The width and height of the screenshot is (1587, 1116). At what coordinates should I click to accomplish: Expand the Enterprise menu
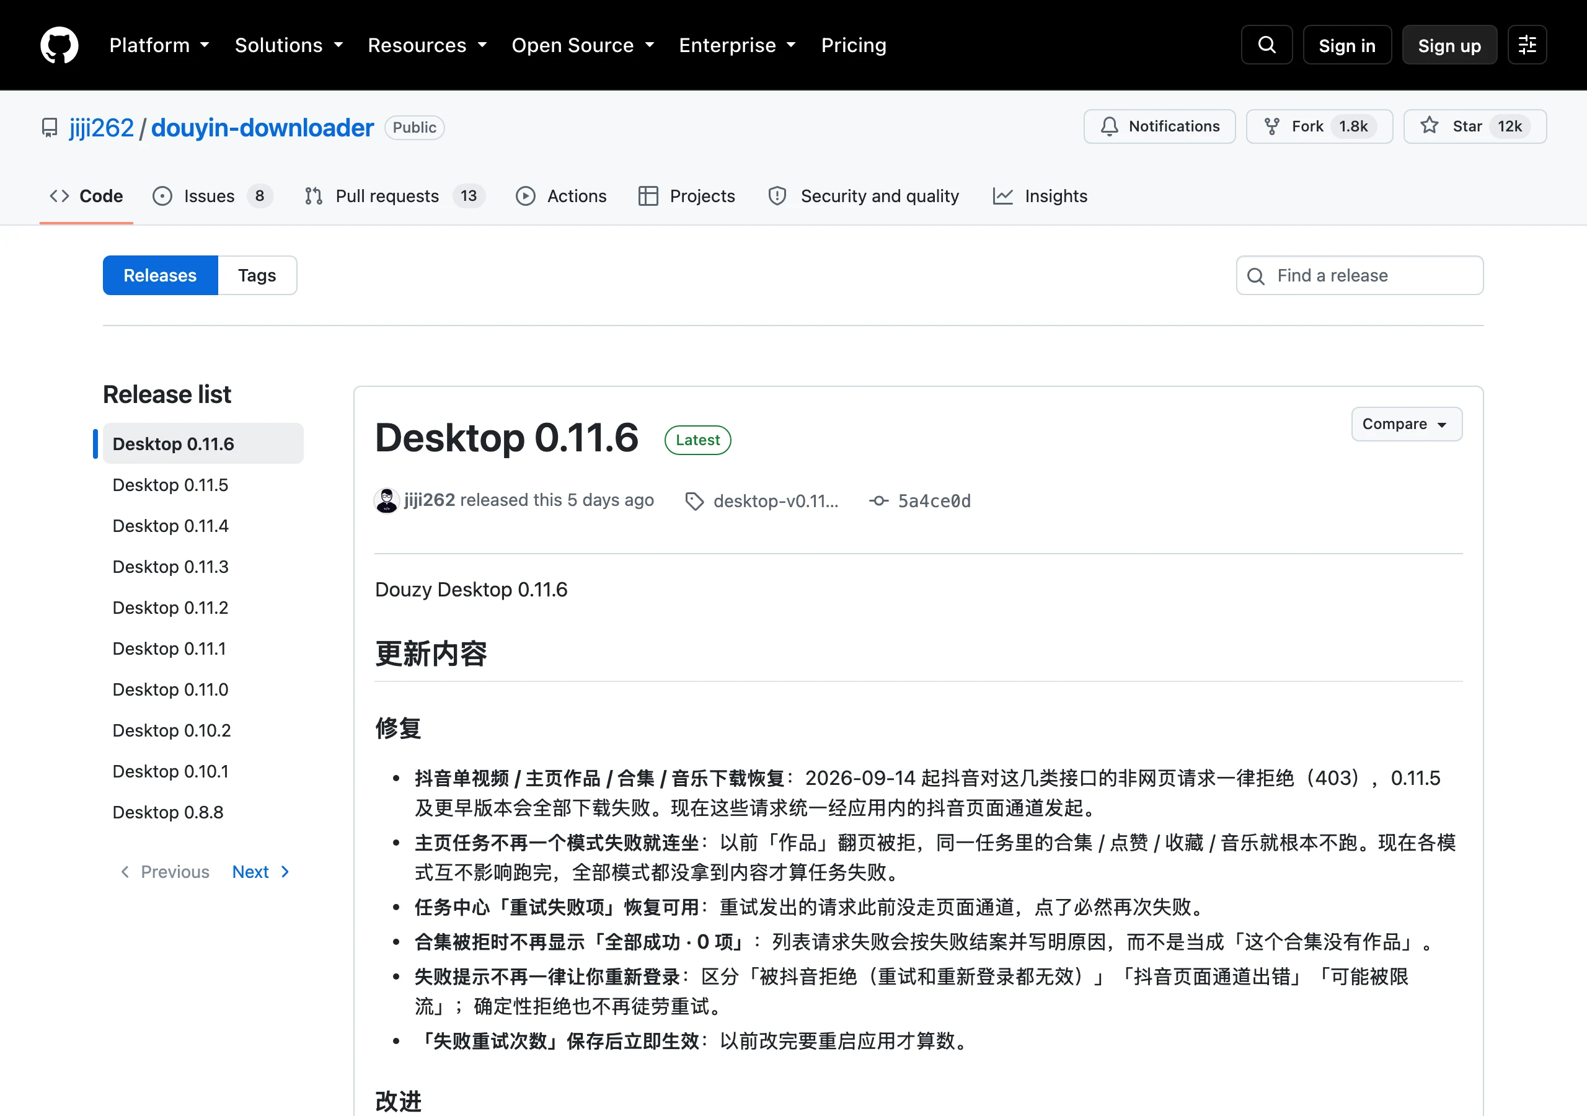click(738, 45)
